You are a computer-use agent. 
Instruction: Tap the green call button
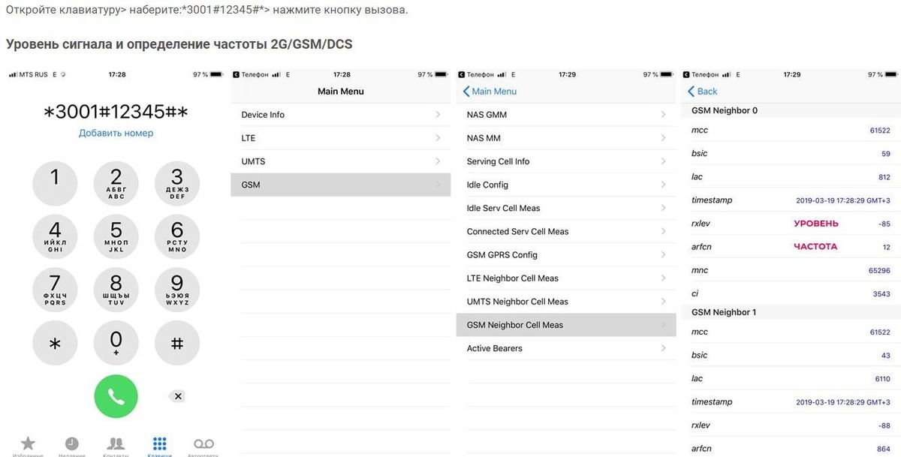click(116, 396)
